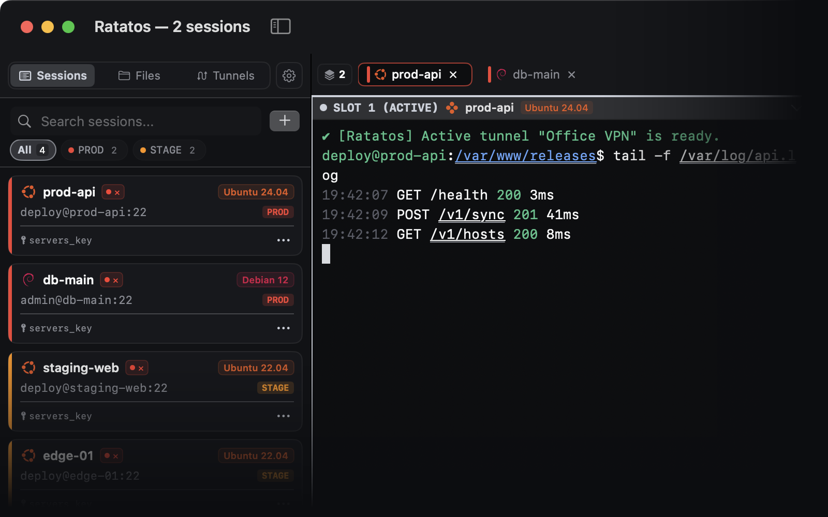Click the /var/log/api.log path in the command

tap(737, 156)
